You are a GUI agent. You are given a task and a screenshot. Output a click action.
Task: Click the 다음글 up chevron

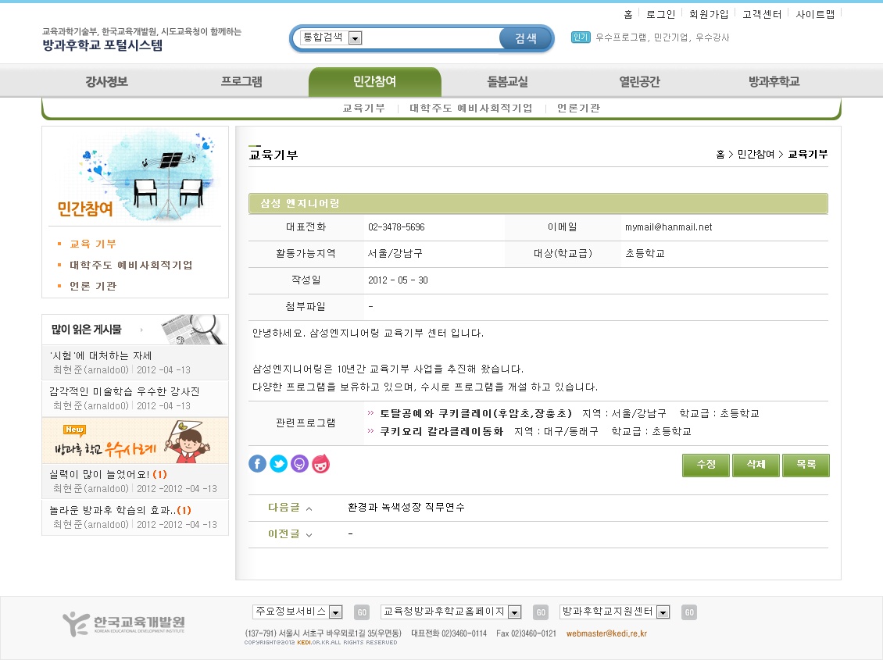pyautogui.click(x=309, y=508)
